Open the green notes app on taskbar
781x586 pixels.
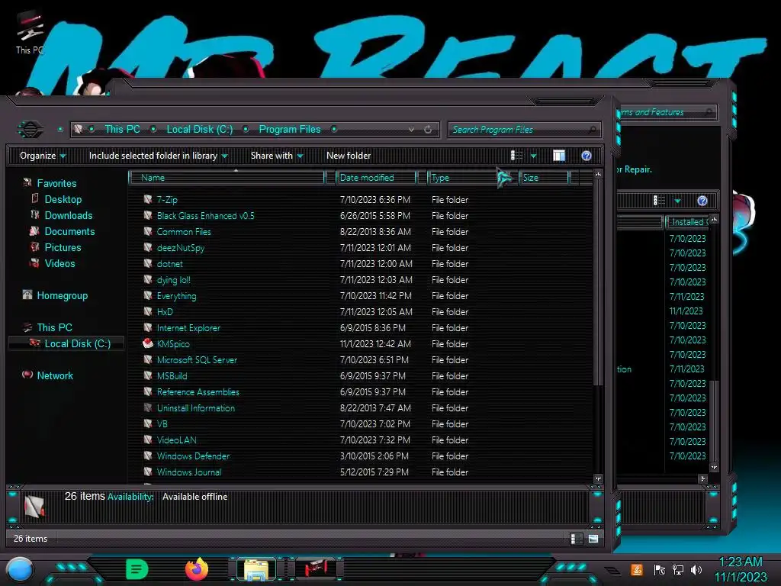pyautogui.click(x=137, y=569)
